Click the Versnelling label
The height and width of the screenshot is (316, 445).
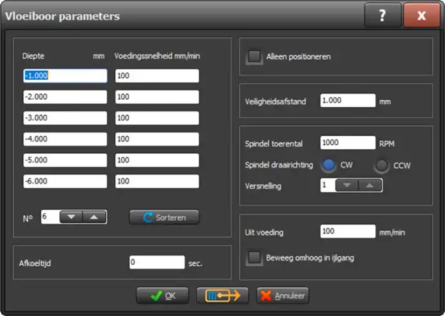pos(263,186)
